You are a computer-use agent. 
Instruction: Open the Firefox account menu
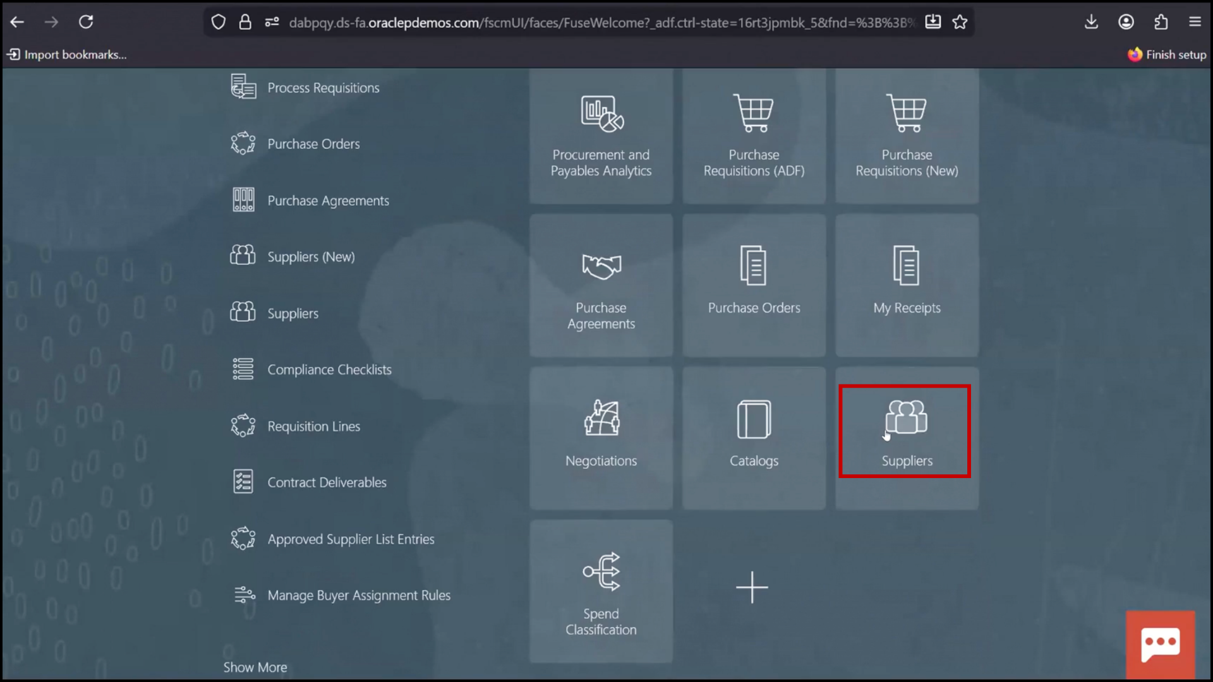1126,21
